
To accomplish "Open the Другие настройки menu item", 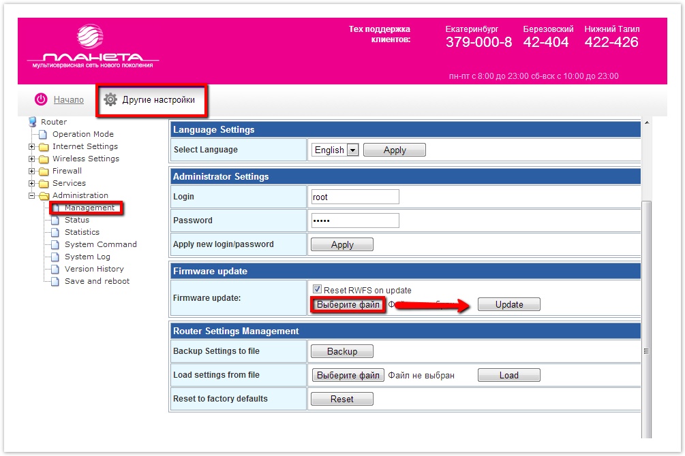I will pos(158,99).
